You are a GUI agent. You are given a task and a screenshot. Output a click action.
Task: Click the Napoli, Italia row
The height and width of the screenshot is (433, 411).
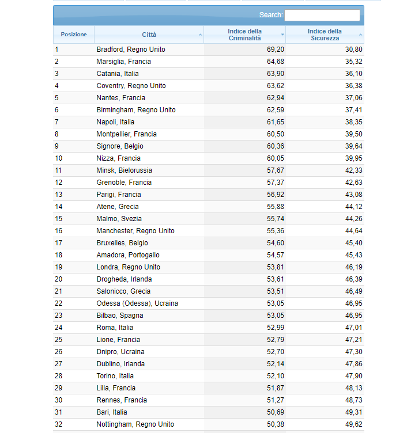click(115, 122)
